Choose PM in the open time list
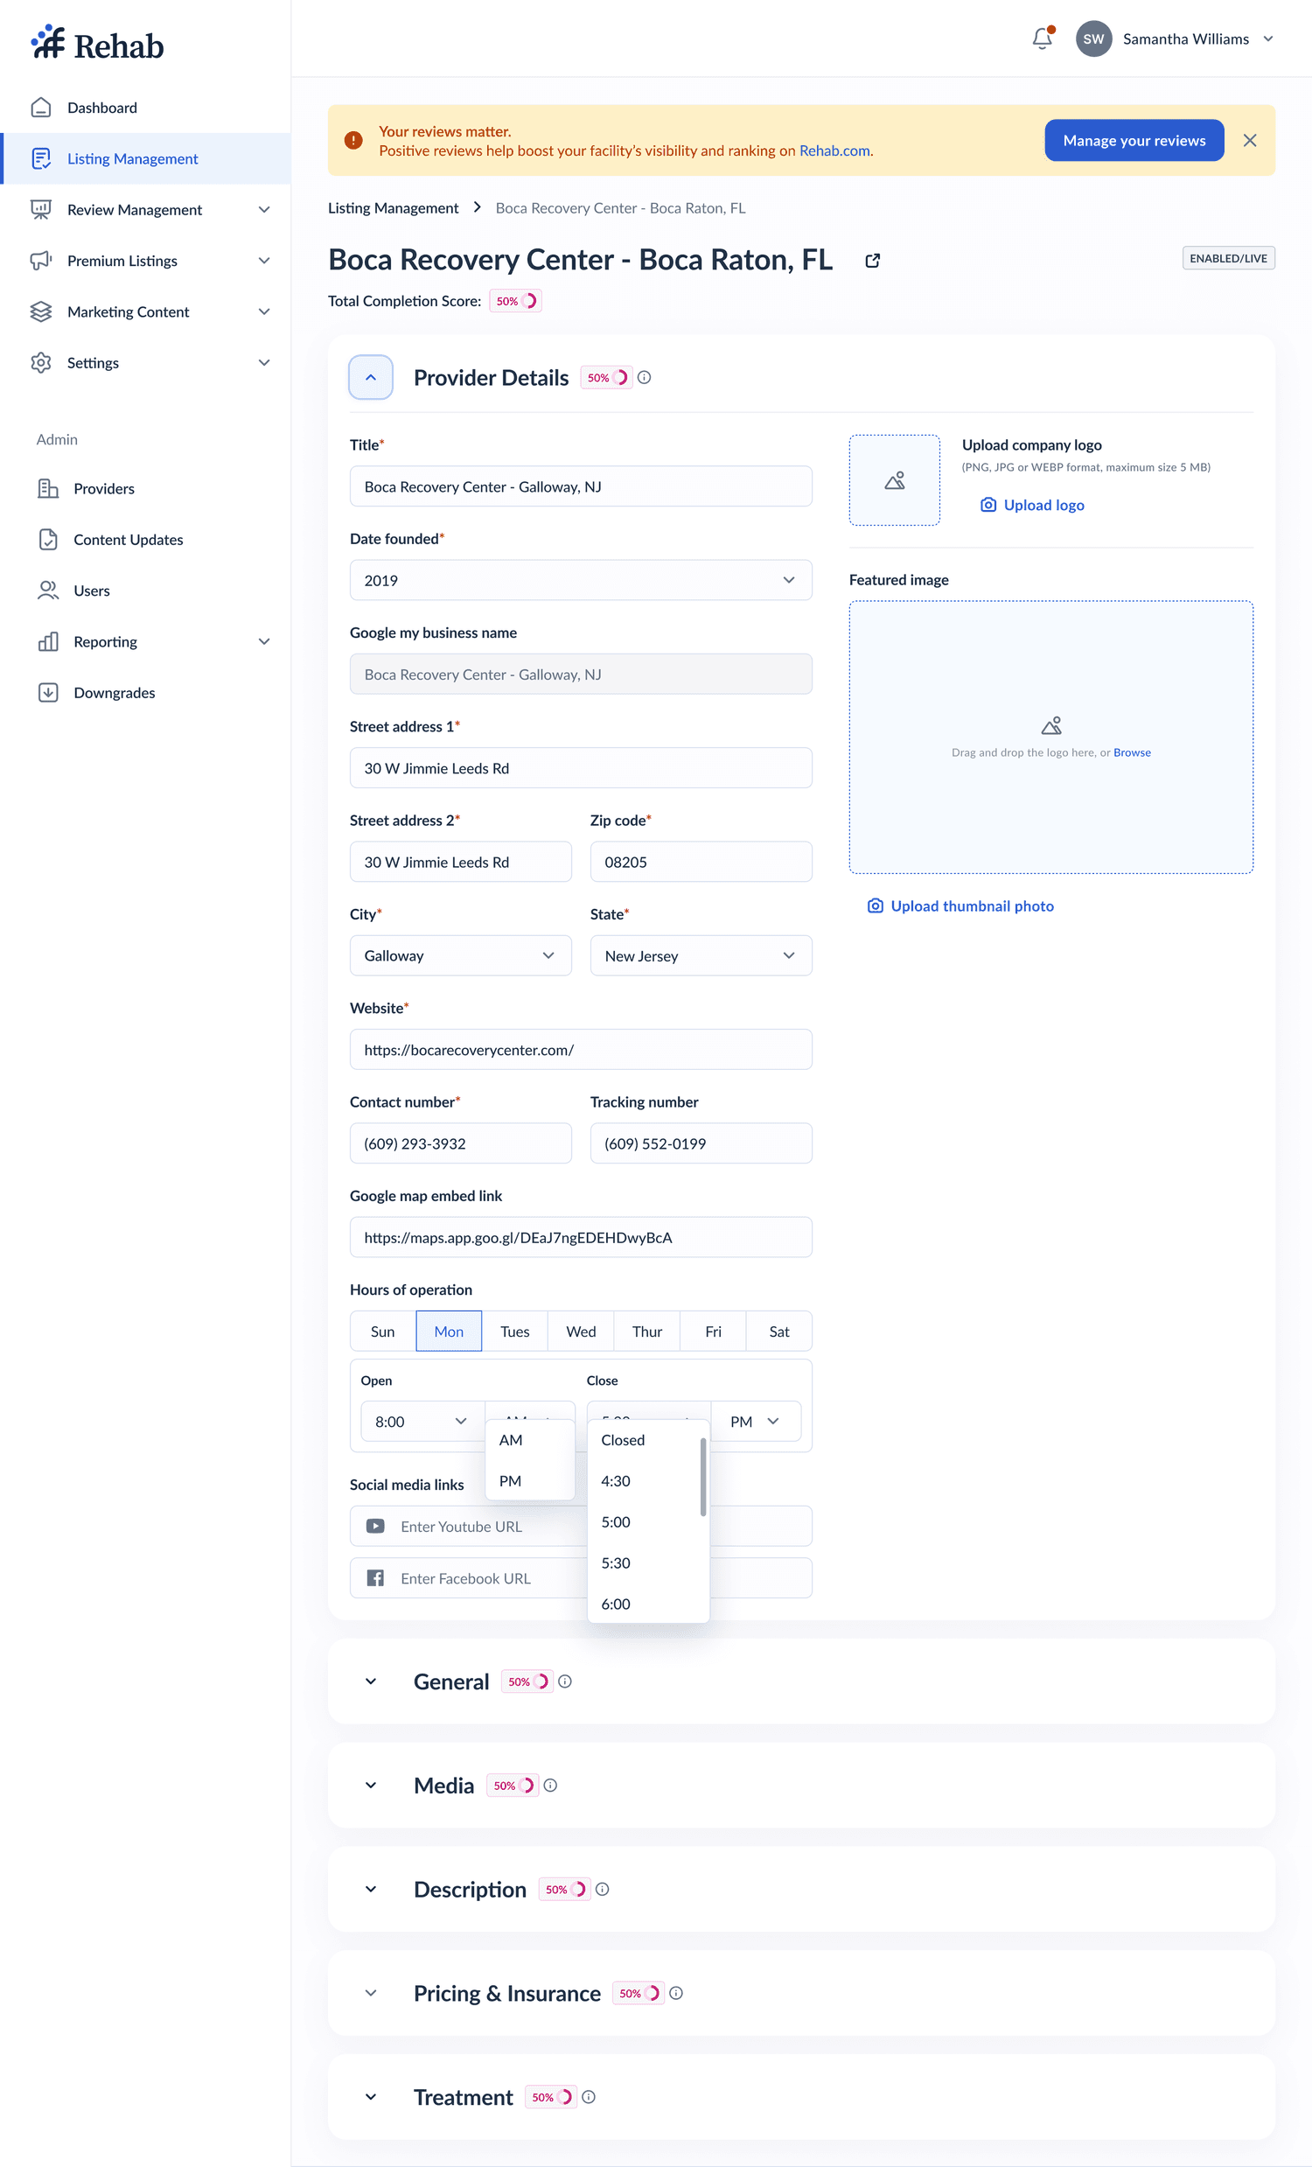 tap(529, 1481)
